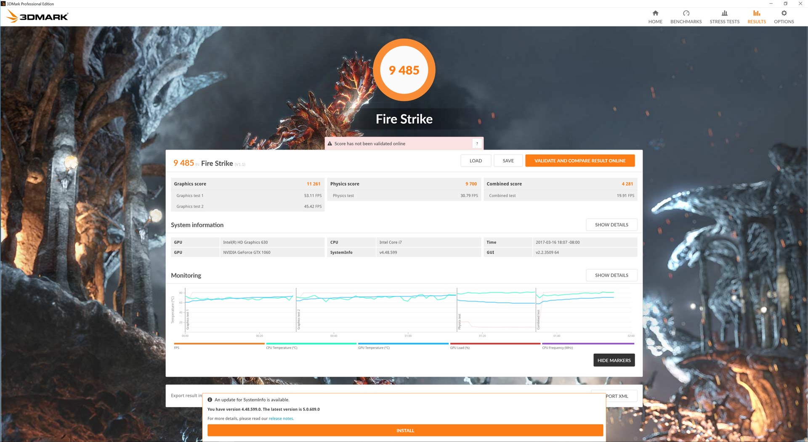Click Validate and Compare Result Online

pyautogui.click(x=580, y=161)
